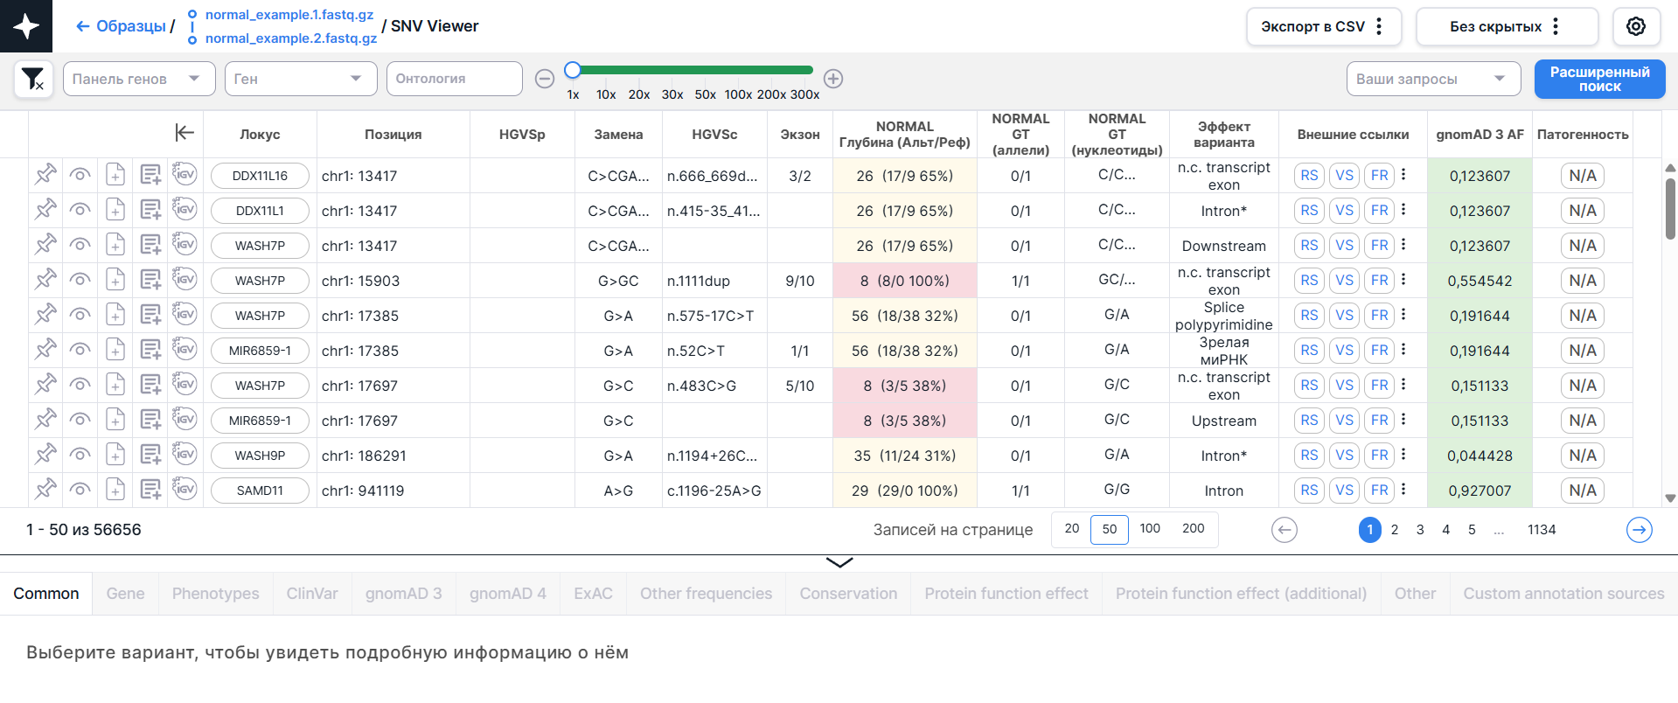This screenshot has width=1678, height=703.
Task: Open IGV for WASH9P row
Action: pos(185,454)
